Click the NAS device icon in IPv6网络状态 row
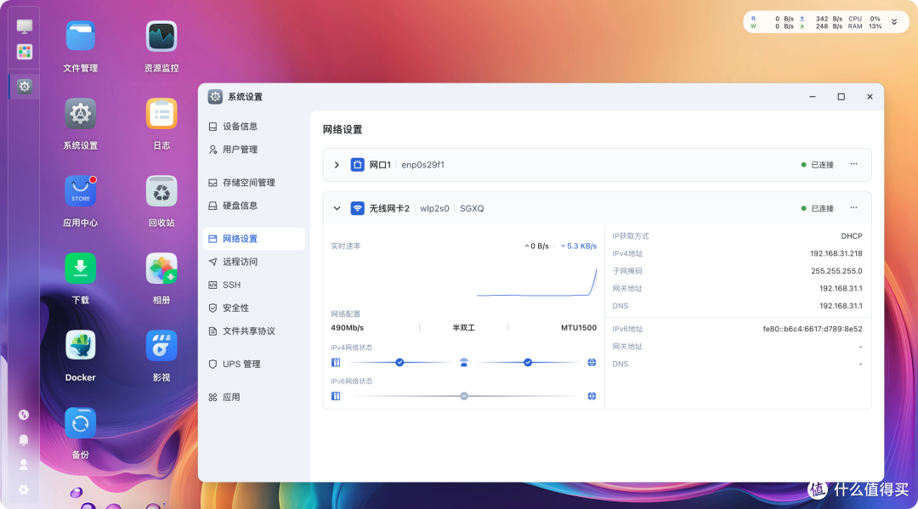Viewport: 918px width, 509px height. point(336,396)
